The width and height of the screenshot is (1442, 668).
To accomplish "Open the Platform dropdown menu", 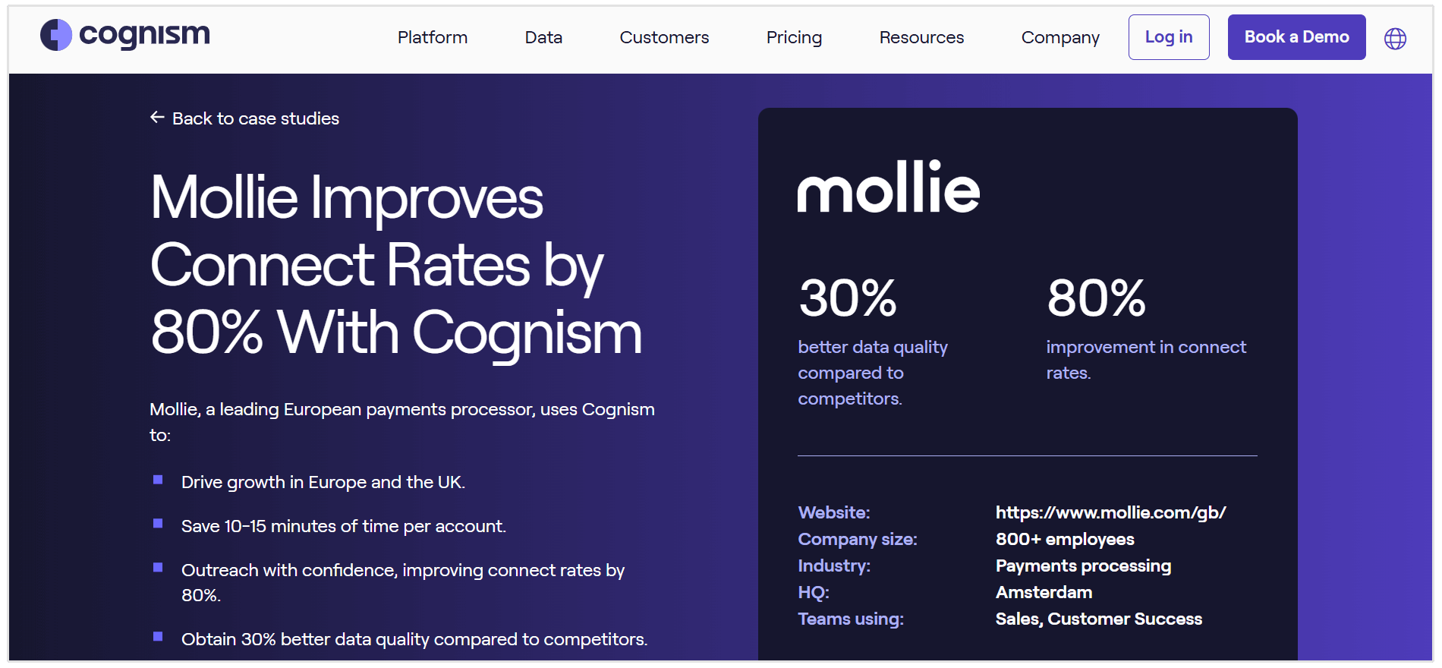I will tap(432, 36).
